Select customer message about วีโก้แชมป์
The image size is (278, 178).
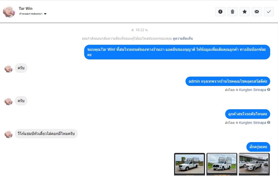pyautogui.click(x=46, y=134)
